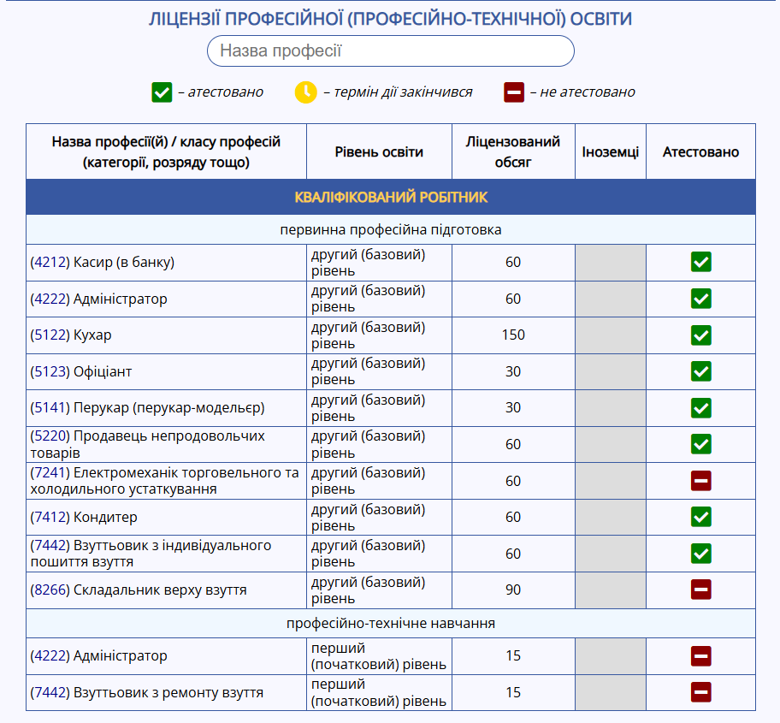Click the професійно-технічне навчання subheader

tap(391, 624)
